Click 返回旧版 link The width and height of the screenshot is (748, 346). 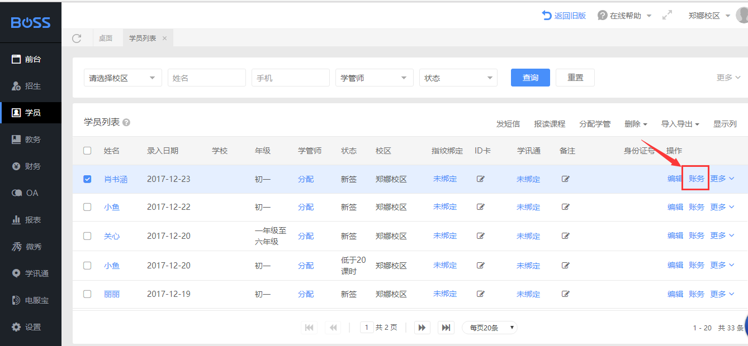(564, 16)
